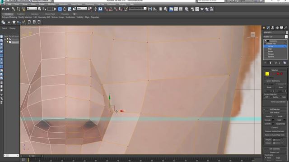289x162 pixels.
Task: Switch to Motion command panel tab
Action: (x=277, y=28)
